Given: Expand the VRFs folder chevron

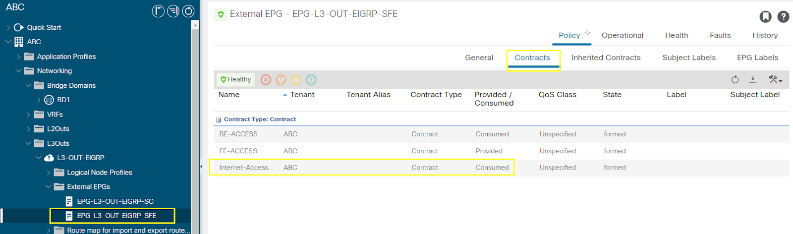Looking at the screenshot, I should click(28, 115).
